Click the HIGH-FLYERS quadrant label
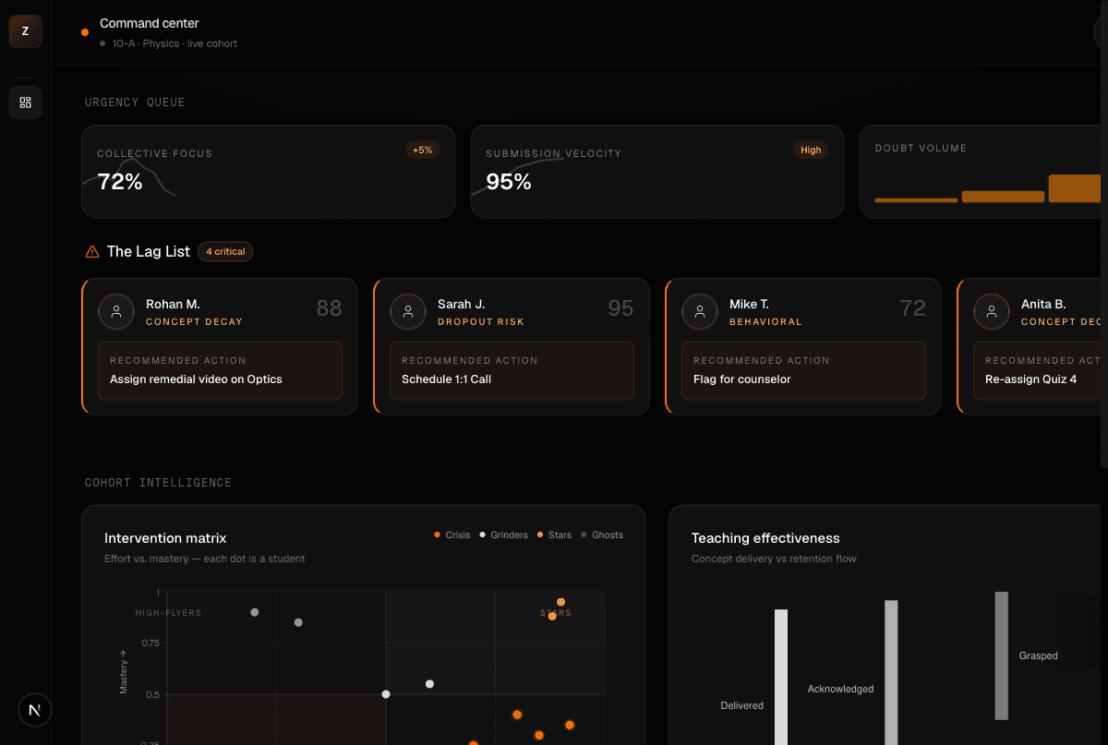Viewport: 1108px width, 745px height. point(168,613)
